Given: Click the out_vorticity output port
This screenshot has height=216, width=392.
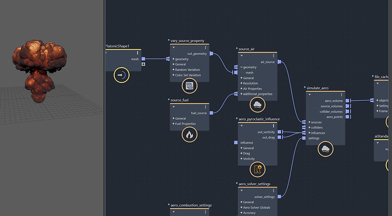Looking at the screenshot, I should coord(279,132).
